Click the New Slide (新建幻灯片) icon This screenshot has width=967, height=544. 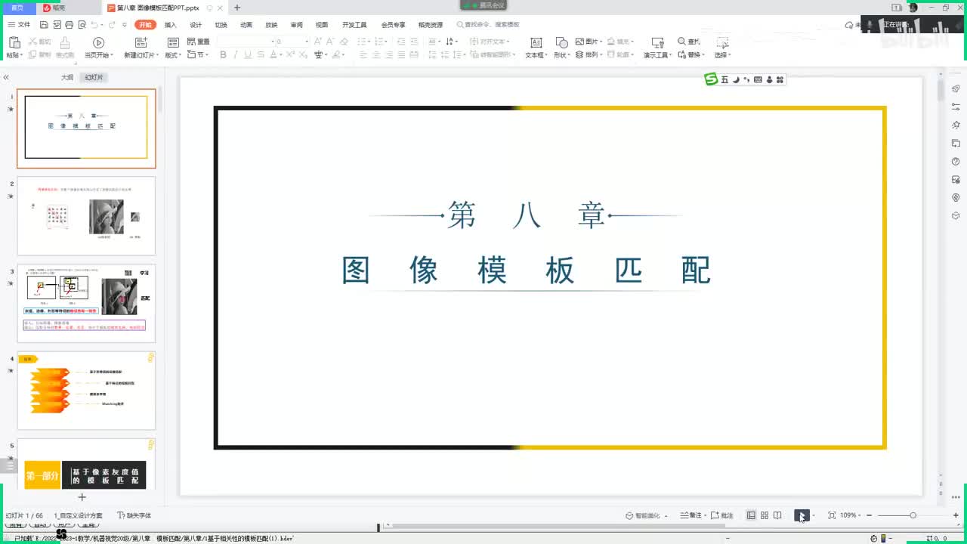coord(141,43)
